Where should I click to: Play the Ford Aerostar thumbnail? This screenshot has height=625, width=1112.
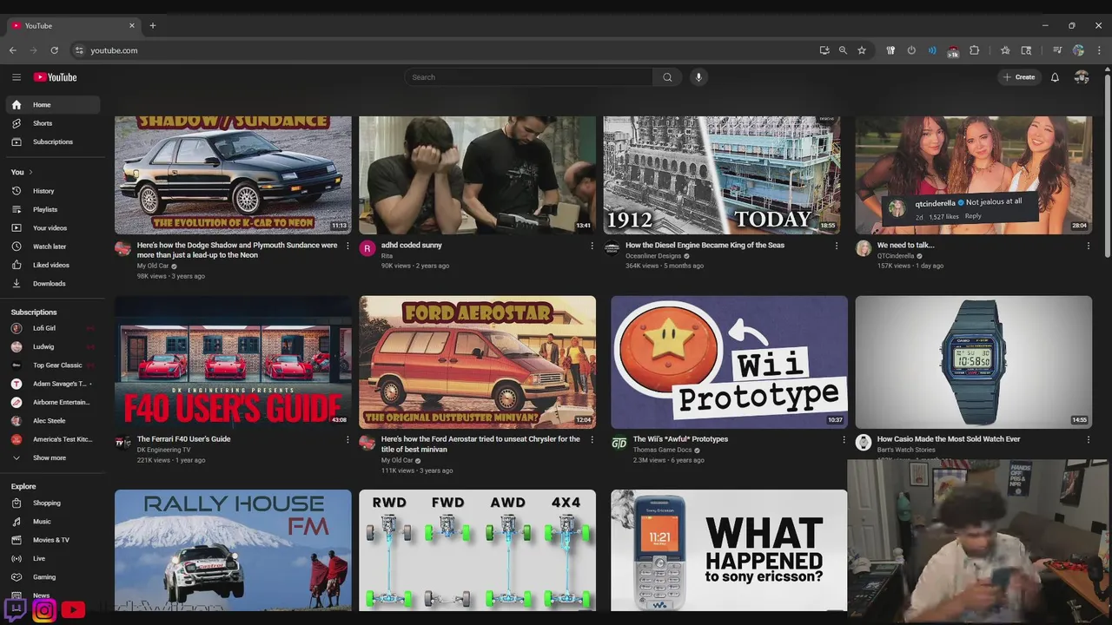478,362
